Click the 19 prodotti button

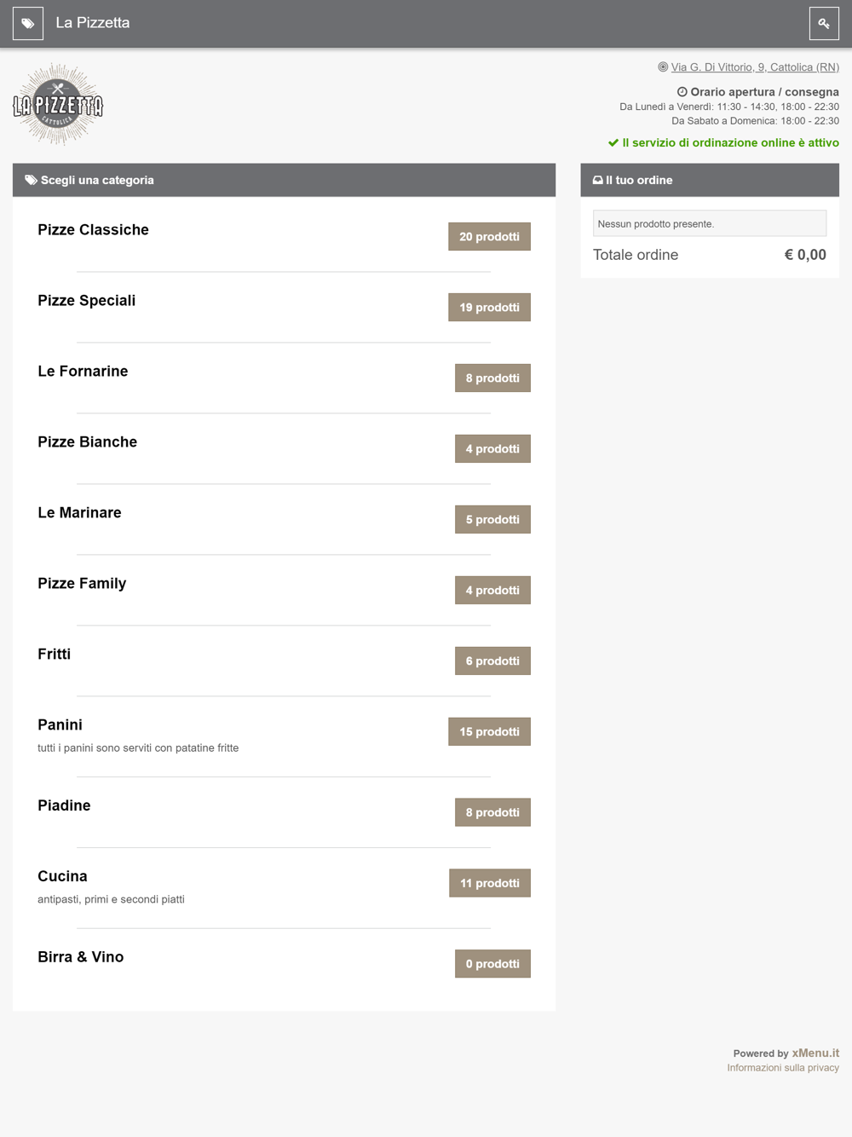489,308
